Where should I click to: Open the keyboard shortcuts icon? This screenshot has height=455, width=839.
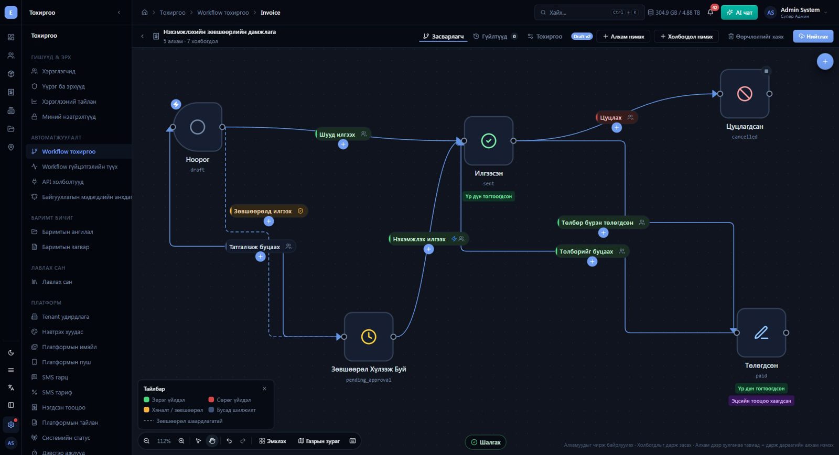pos(353,441)
